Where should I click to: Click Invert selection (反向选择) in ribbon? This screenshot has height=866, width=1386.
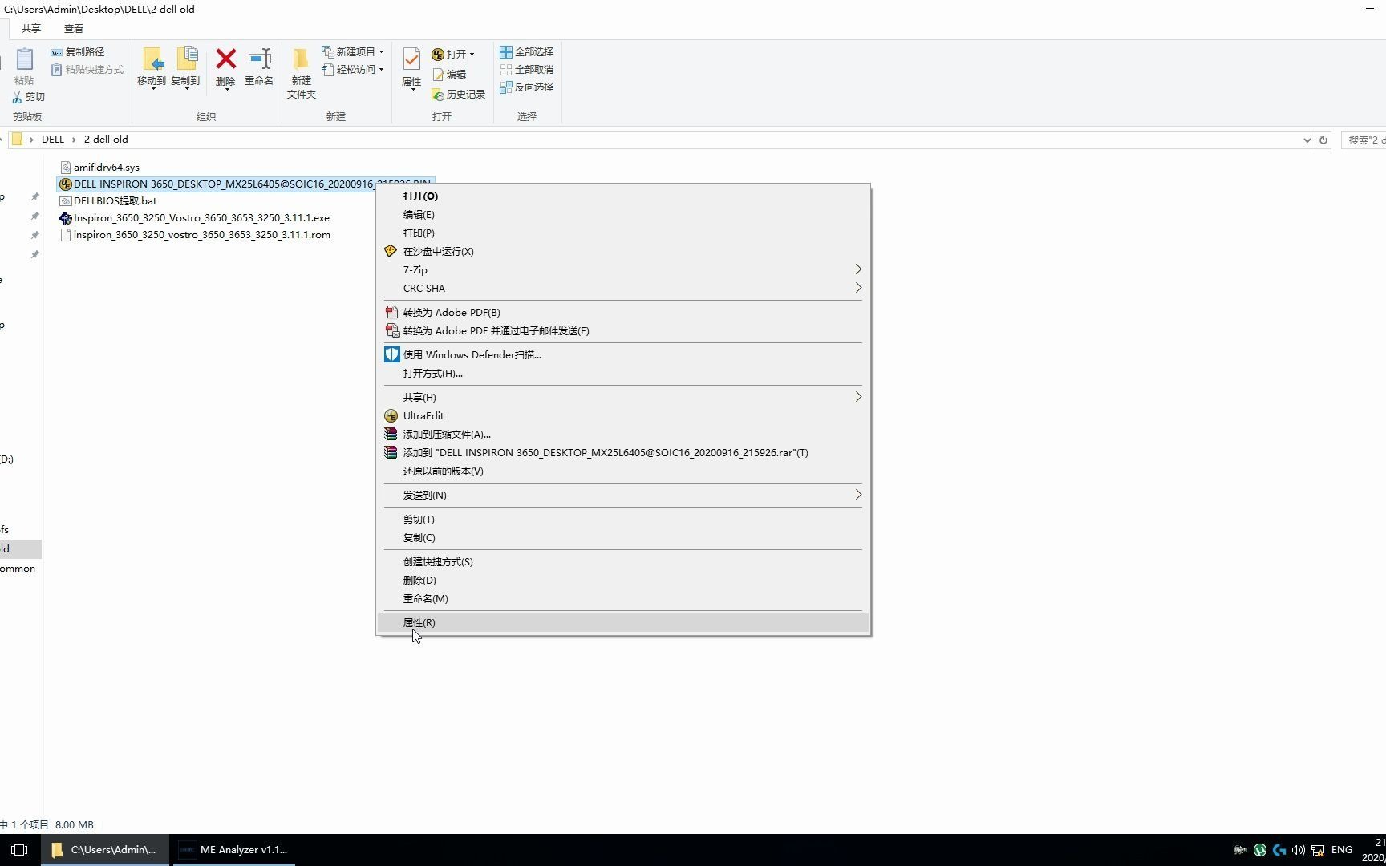pyautogui.click(x=527, y=87)
